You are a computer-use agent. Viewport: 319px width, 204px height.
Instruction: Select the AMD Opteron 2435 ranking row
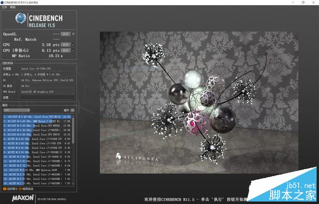[37, 170]
